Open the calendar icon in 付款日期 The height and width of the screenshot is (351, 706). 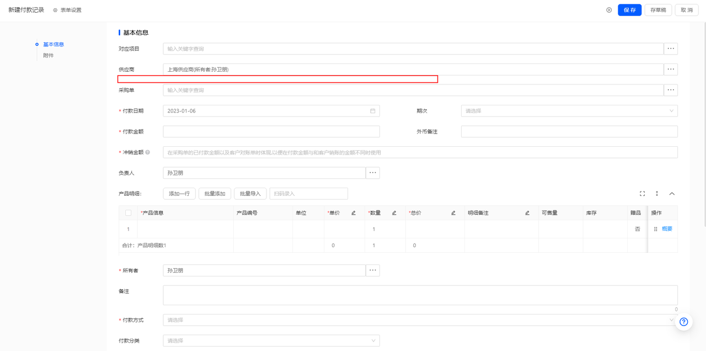[373, 111]
